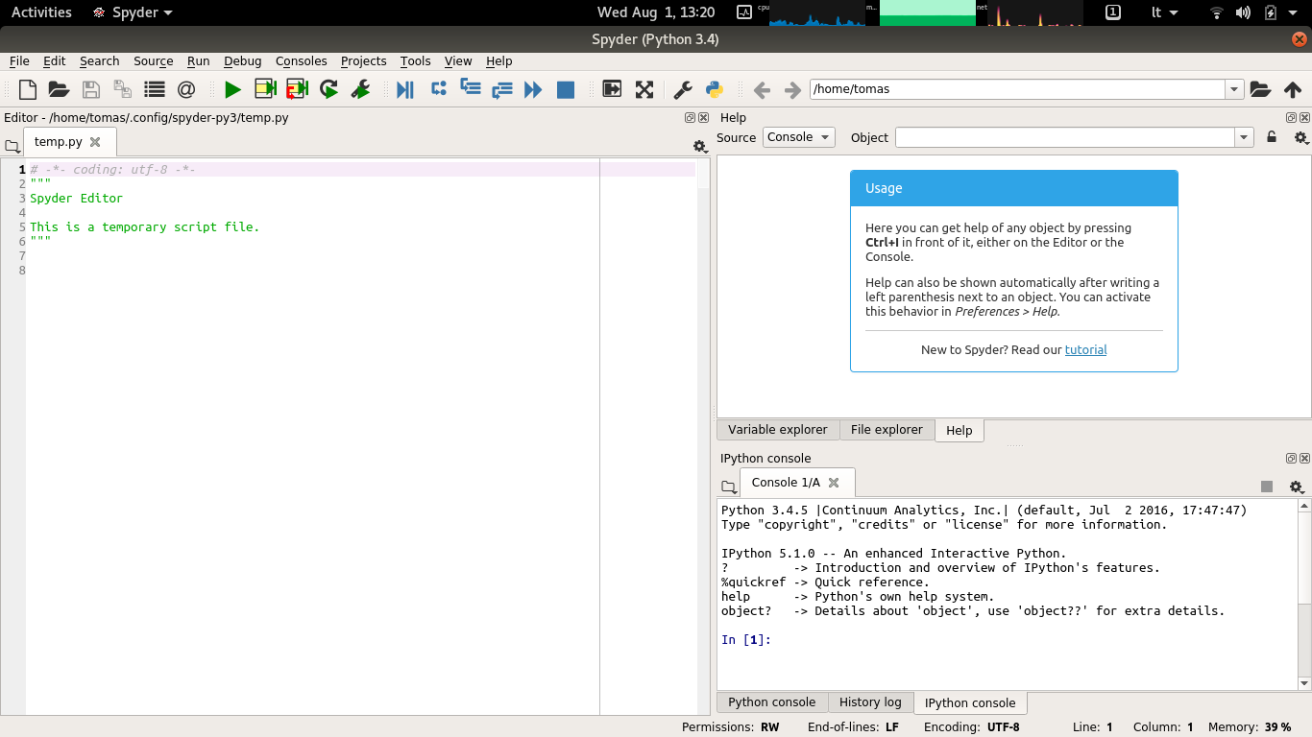Maximize current pane icon
1312x737 pixels.
pyautogui.click(x=612, y=89)
